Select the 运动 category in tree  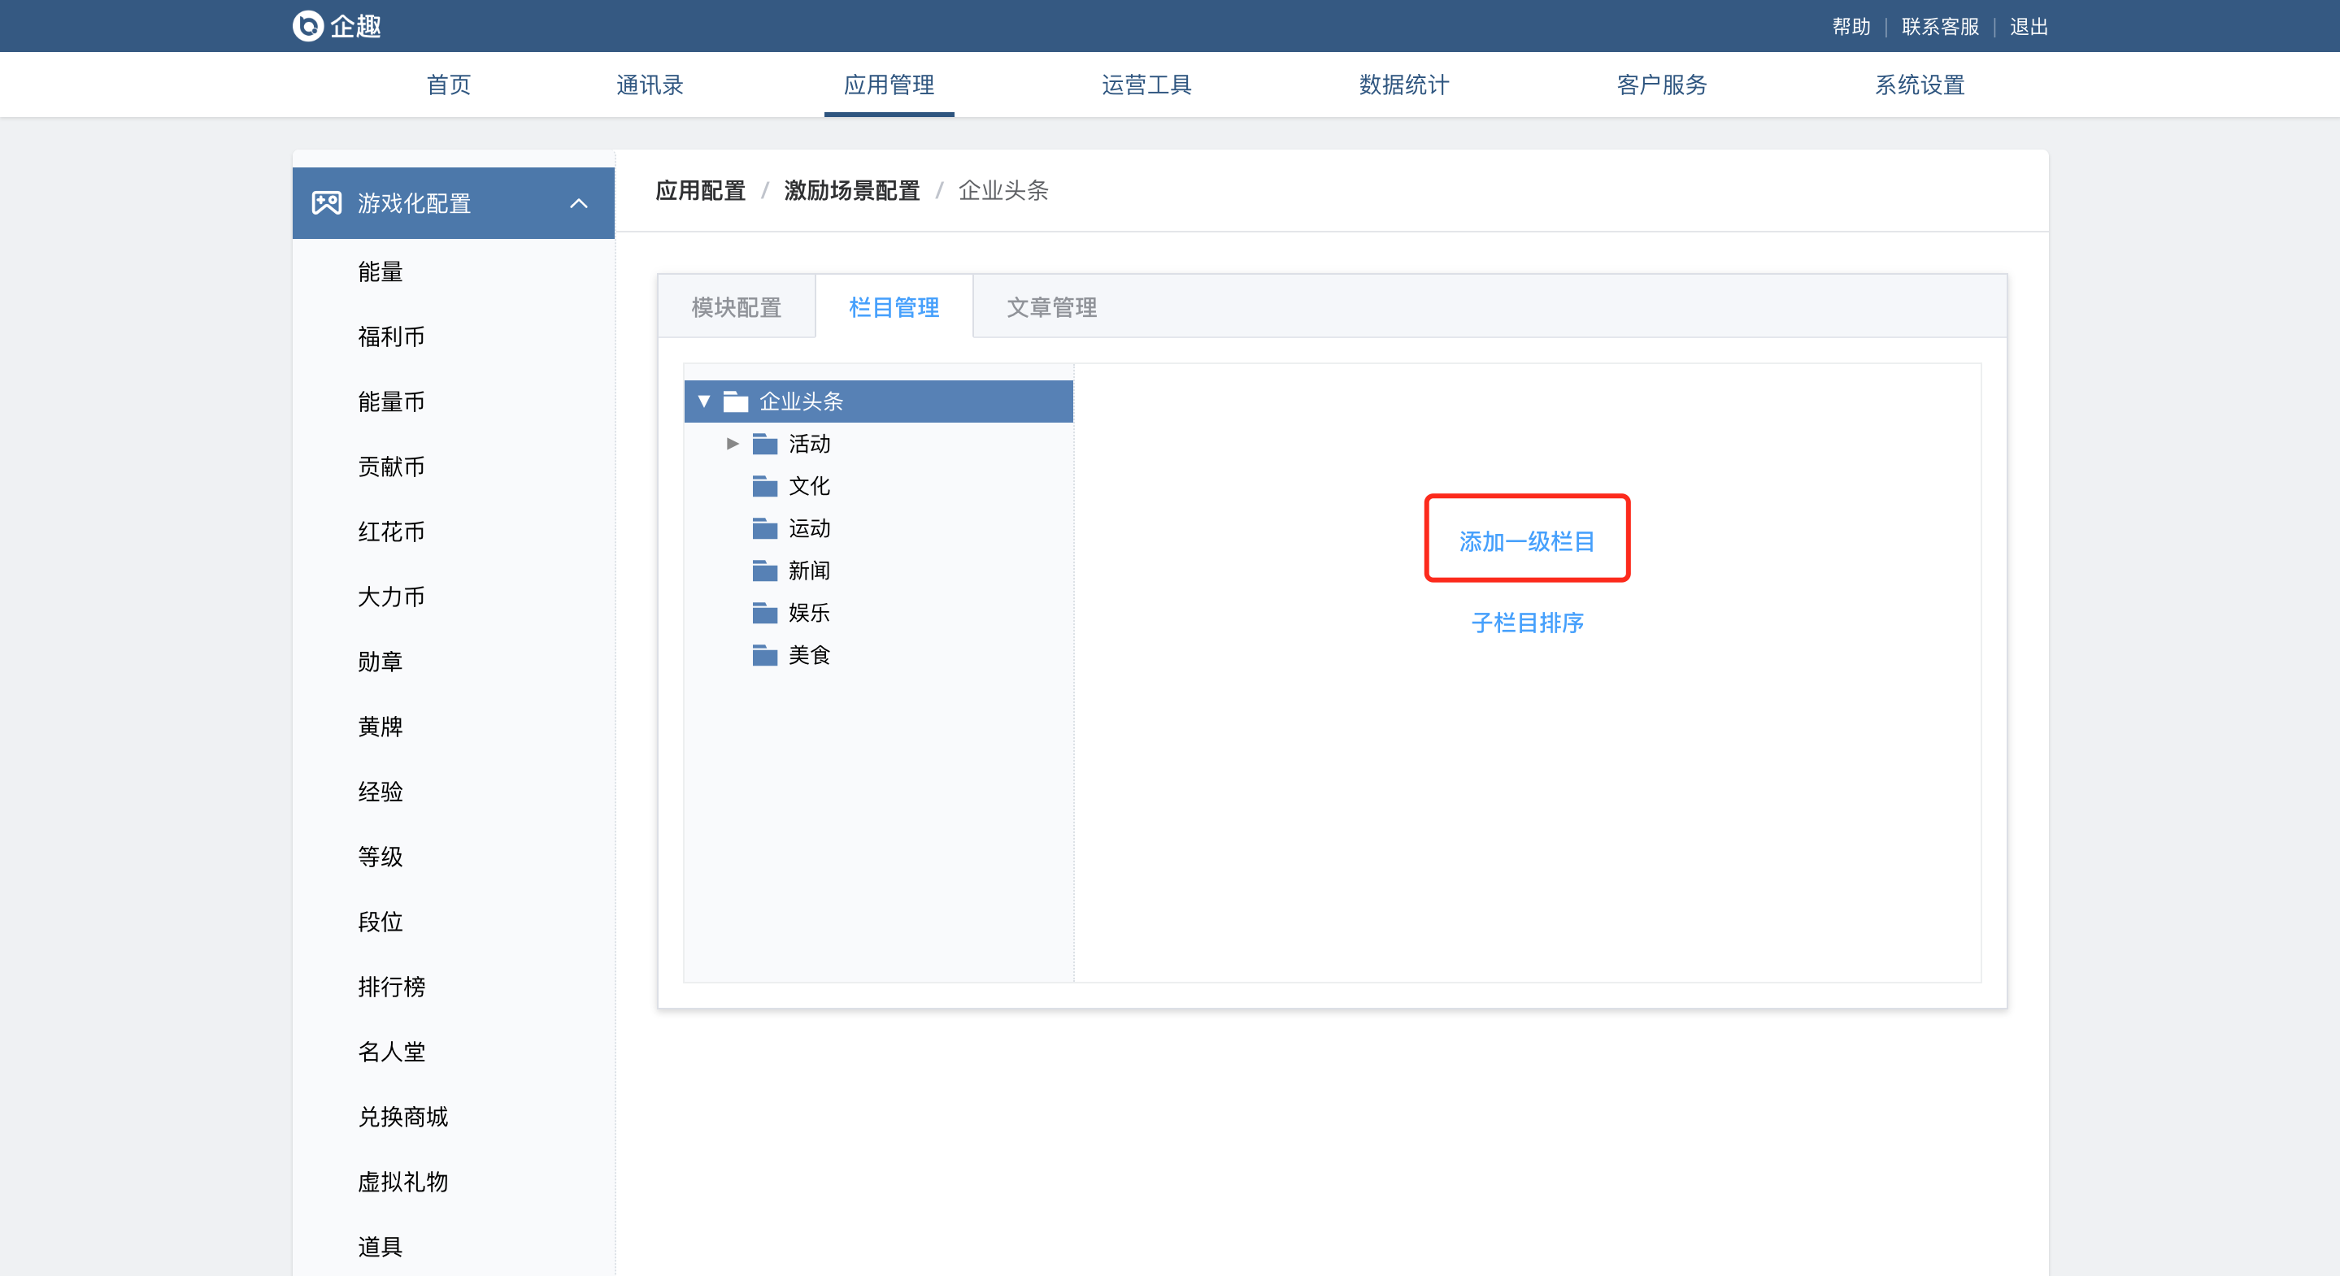click(809, 527)
